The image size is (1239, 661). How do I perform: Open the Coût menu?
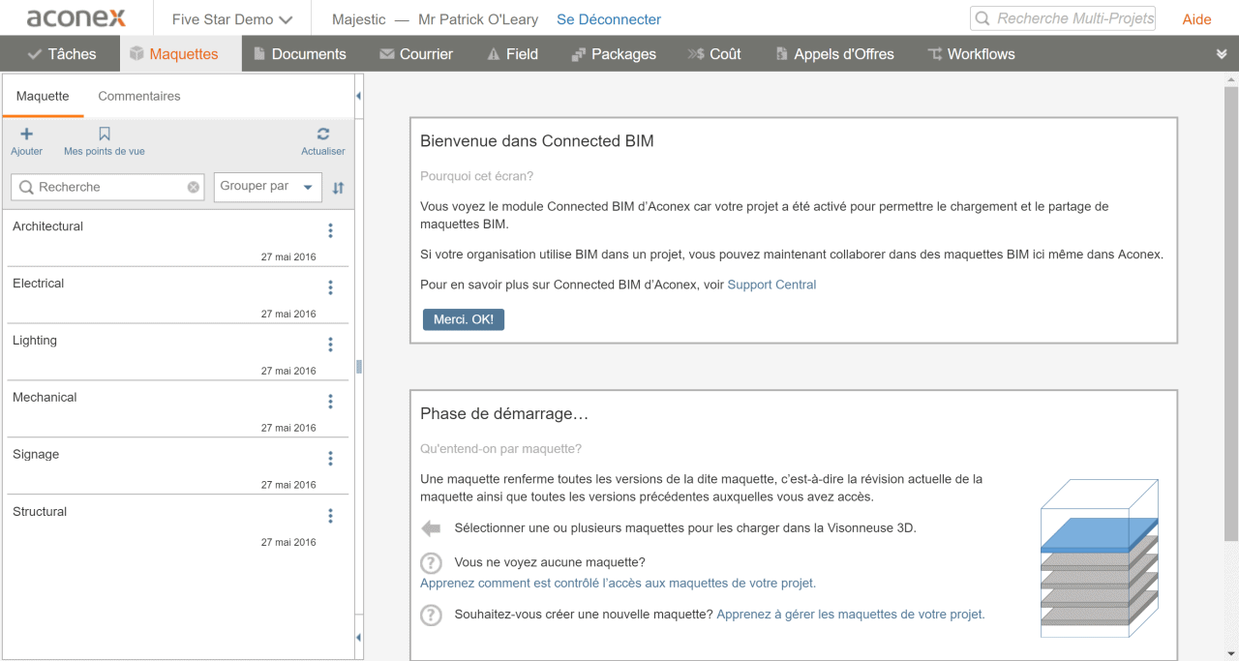714,54
